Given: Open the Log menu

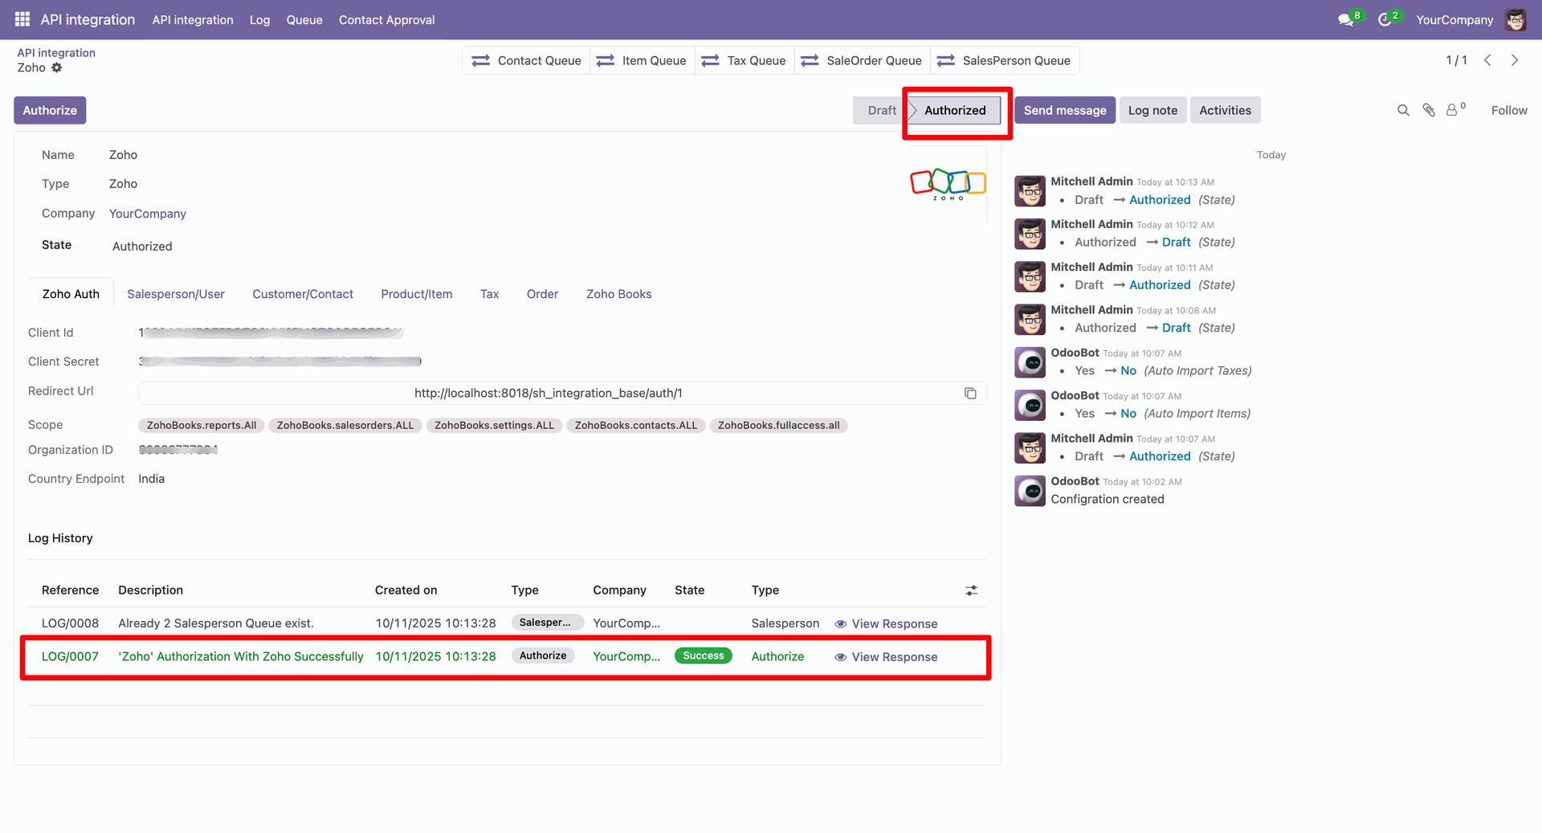Looking at the screenshot, I should coord(259,19).
